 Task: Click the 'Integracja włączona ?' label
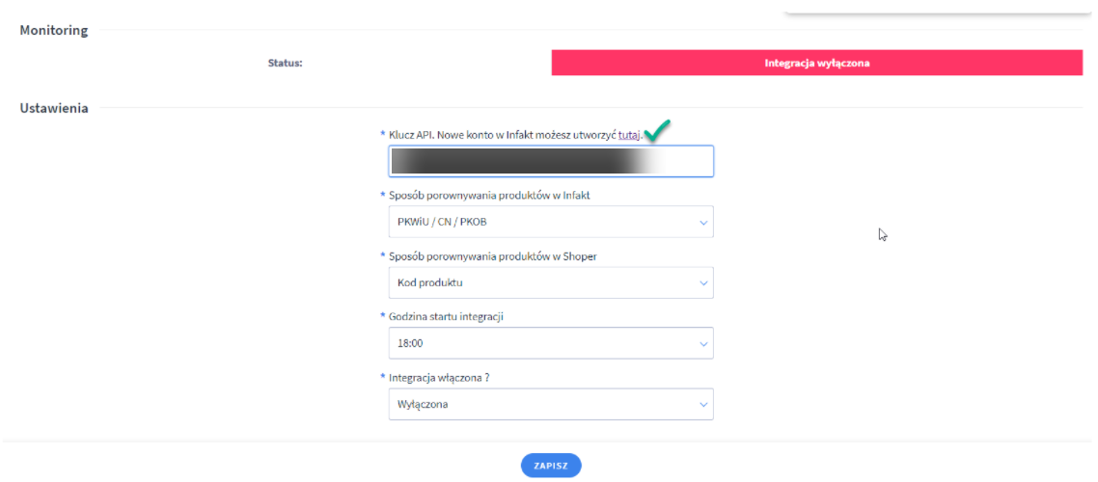439,378
